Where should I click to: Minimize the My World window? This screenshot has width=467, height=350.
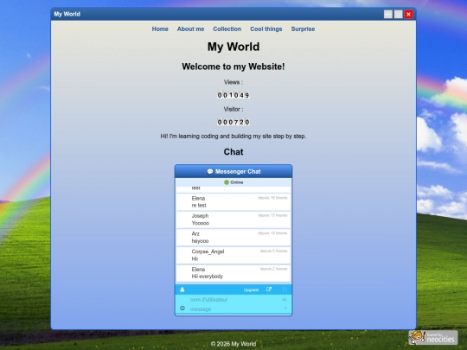(x=388, y=15)
